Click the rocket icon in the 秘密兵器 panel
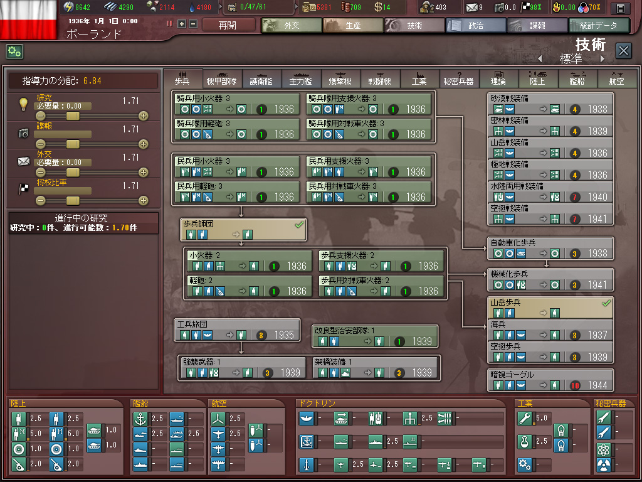This screenshot has height=482, width=642. click(x=603, y=418)
